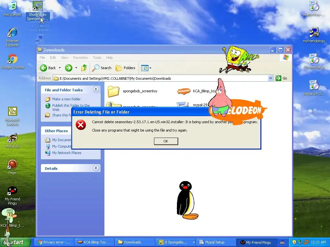Select the KCA_Blimp_toy file icon
Screen dimensions: 330x247
coord(184,91)
